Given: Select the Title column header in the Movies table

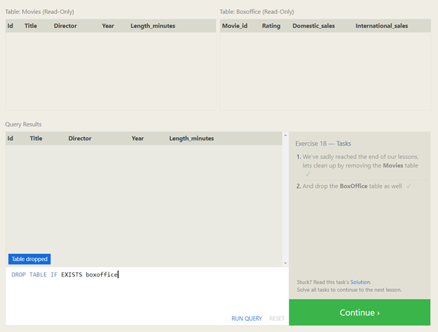Looking at the screenshot, I should 31,26.
